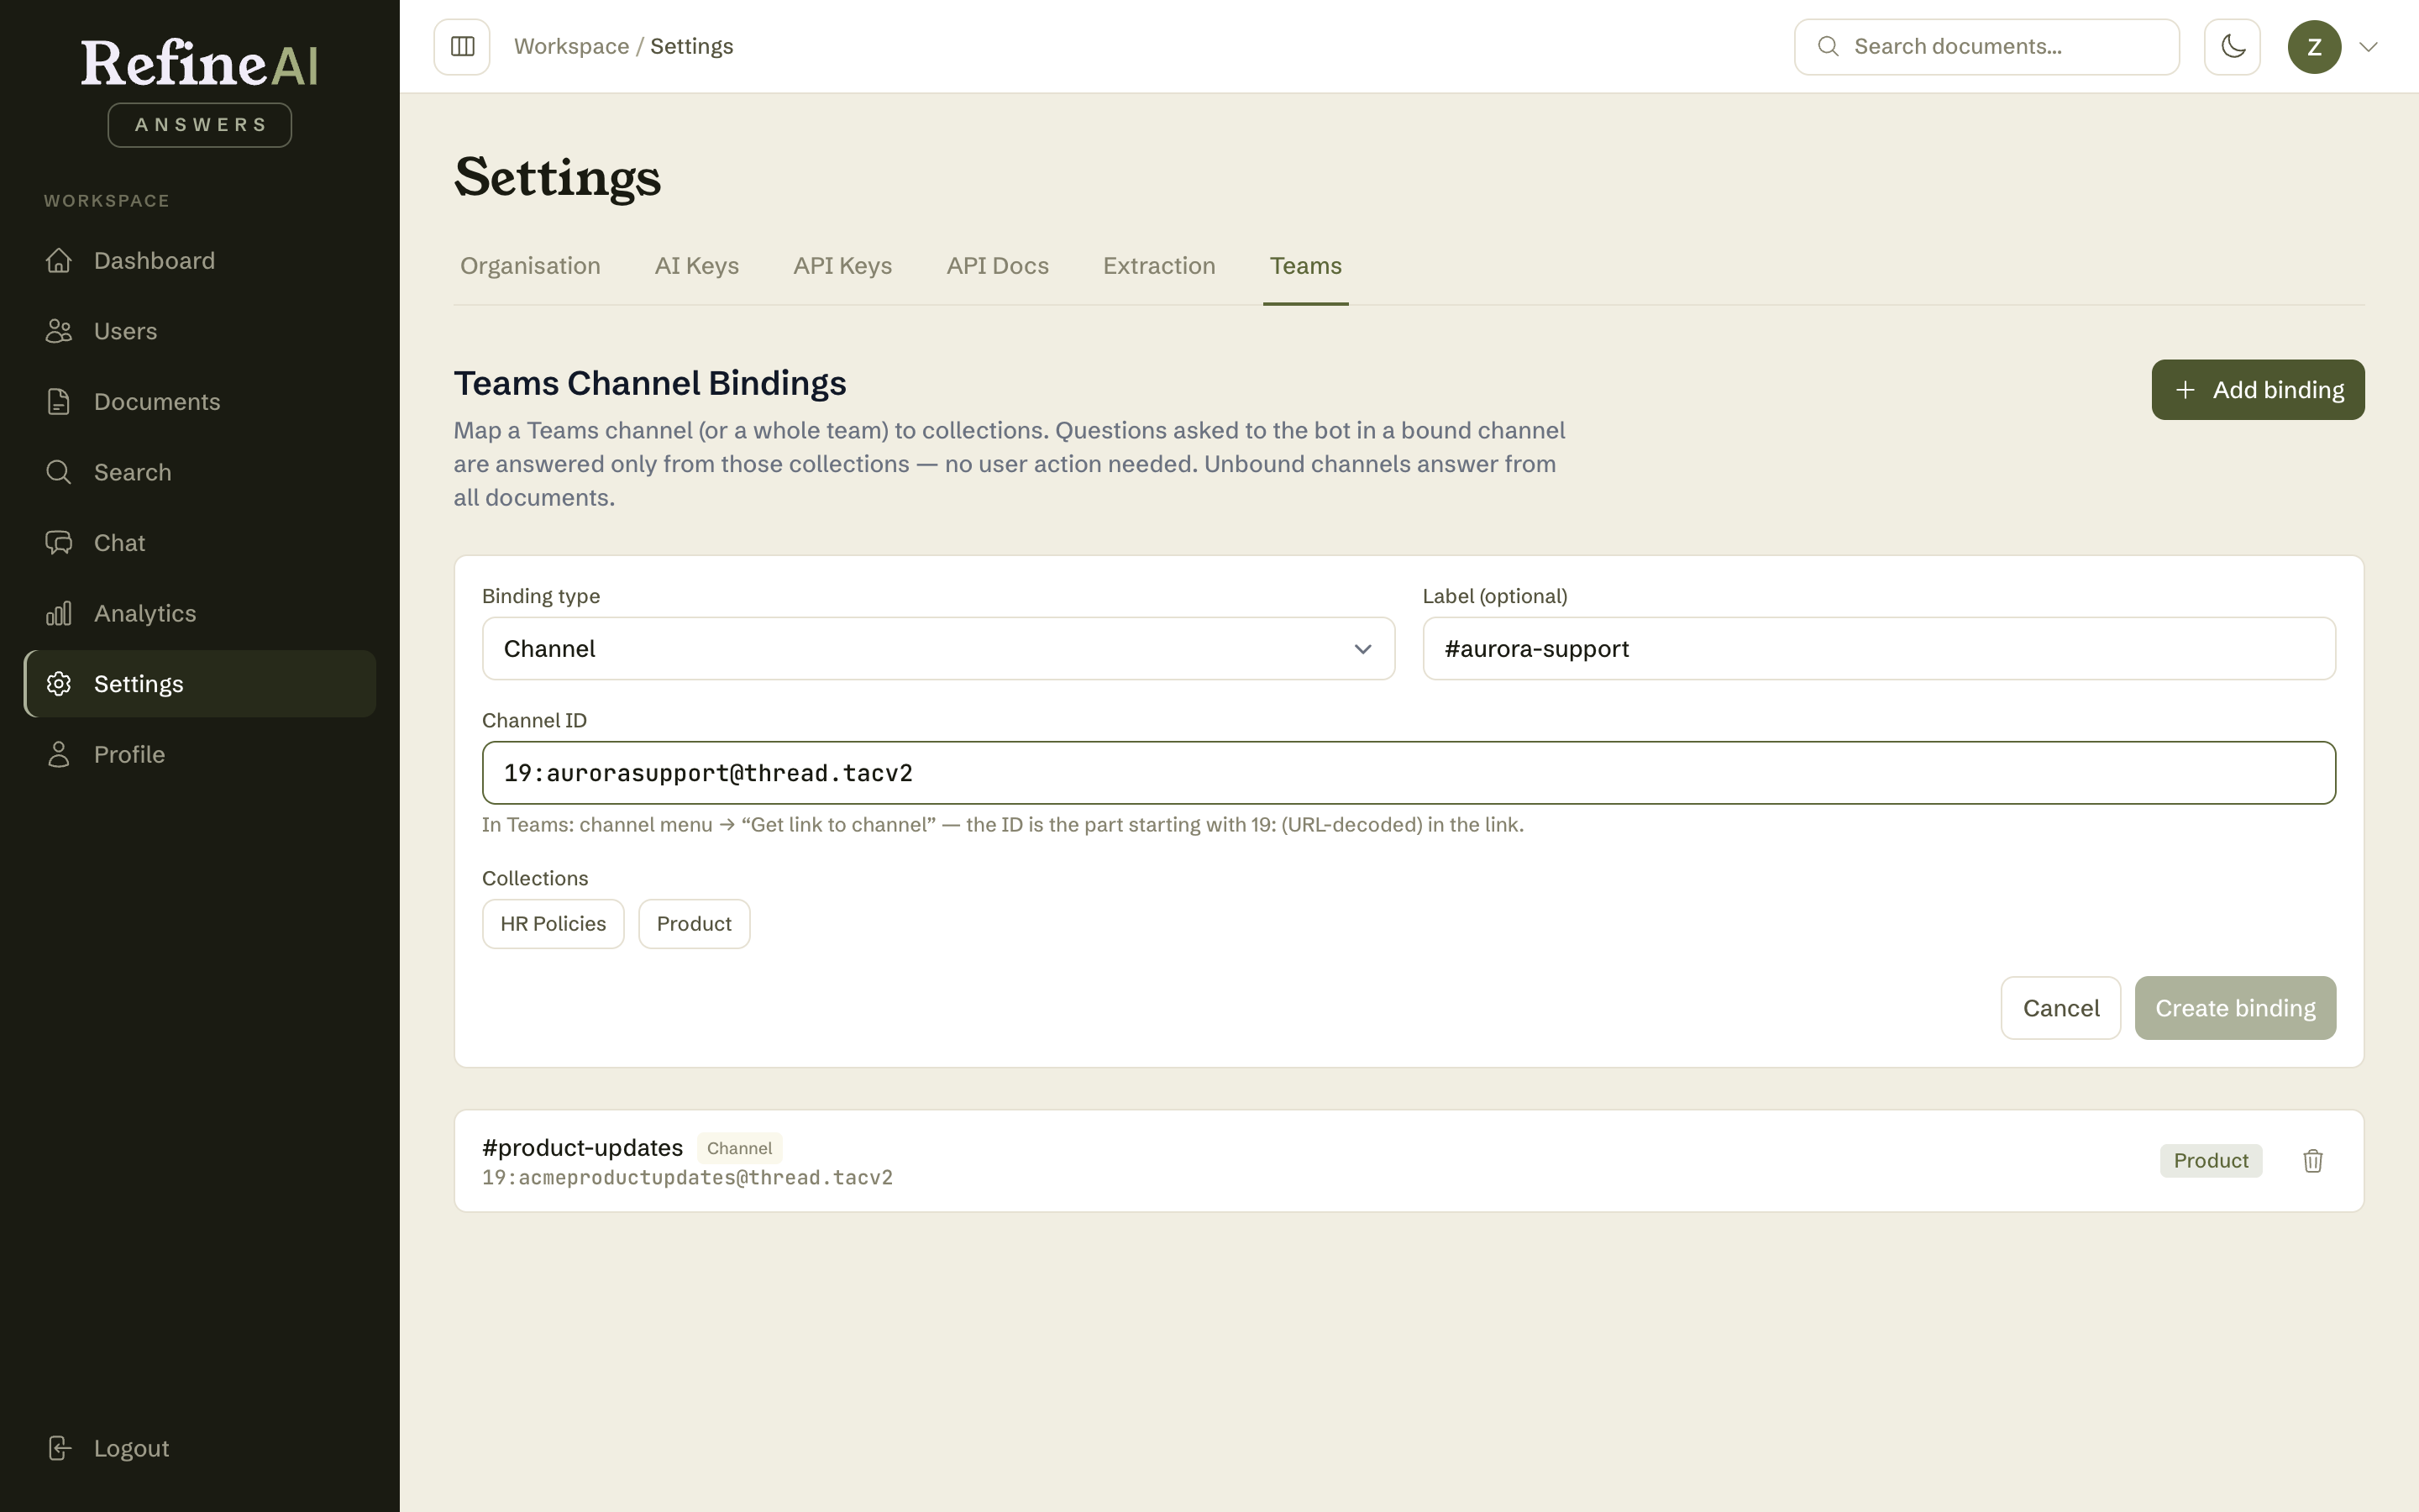The height and width of the screenshot is (1512, 2419).
Task: Click the 19:acmeproductupdates@thread.tacv2 ID text
Action: (x=688, y=1178)
